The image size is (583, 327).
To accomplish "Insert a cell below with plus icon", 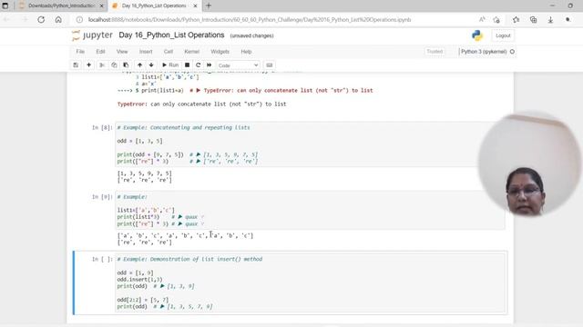I will [89, 64].
